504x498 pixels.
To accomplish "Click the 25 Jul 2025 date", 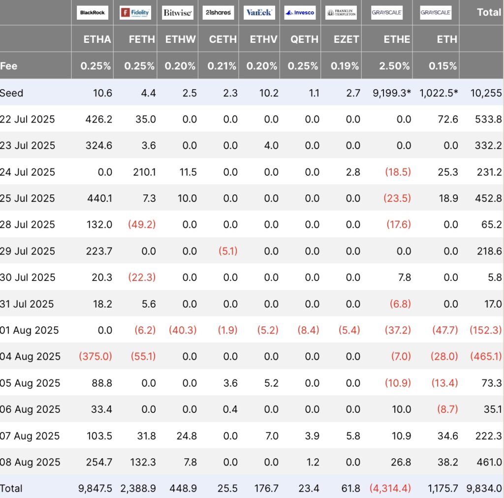I will 28,198.
